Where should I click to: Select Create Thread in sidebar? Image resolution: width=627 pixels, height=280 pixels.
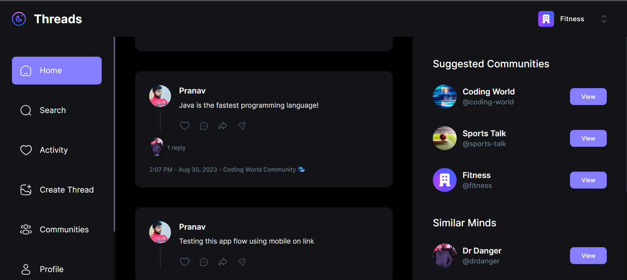coord(66,190)
